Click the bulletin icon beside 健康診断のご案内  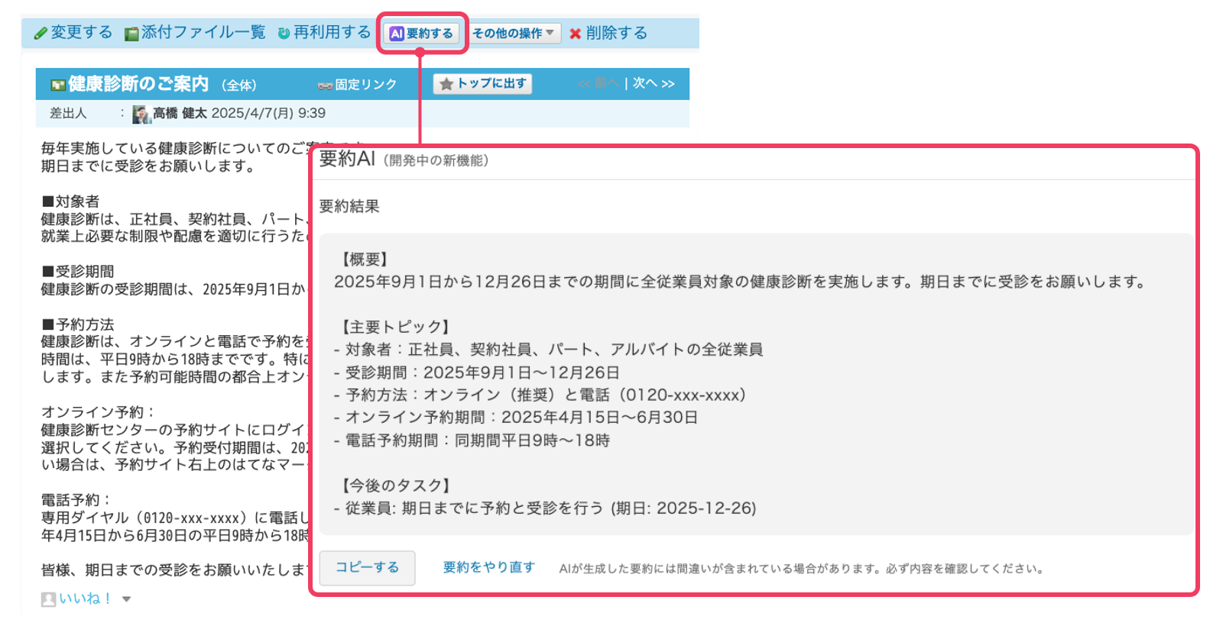pyautogui.click(x=57, y=85)
